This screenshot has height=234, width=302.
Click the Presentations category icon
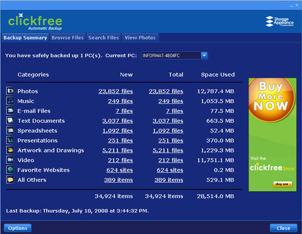(10, 140)
